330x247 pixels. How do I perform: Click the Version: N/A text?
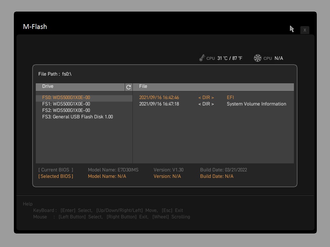pyautogui.click(x=167, y=176)
